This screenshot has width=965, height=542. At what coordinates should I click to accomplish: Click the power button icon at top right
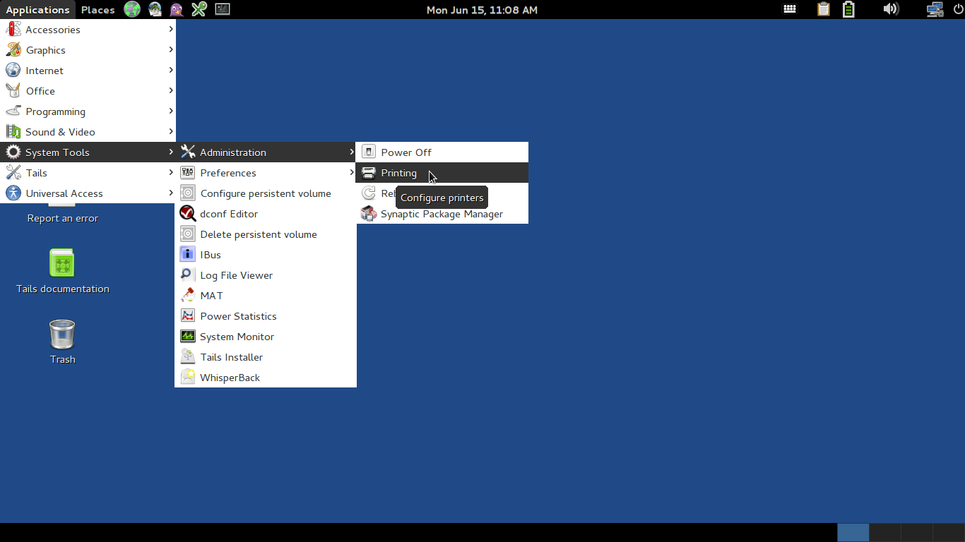[x=958, y=9]
